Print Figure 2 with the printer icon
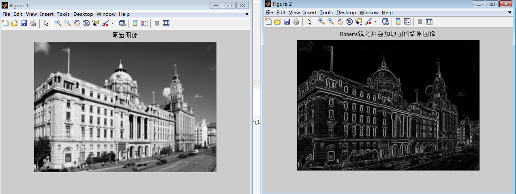 click(296, 22)
